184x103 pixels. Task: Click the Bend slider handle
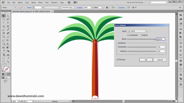click(155, 39)
